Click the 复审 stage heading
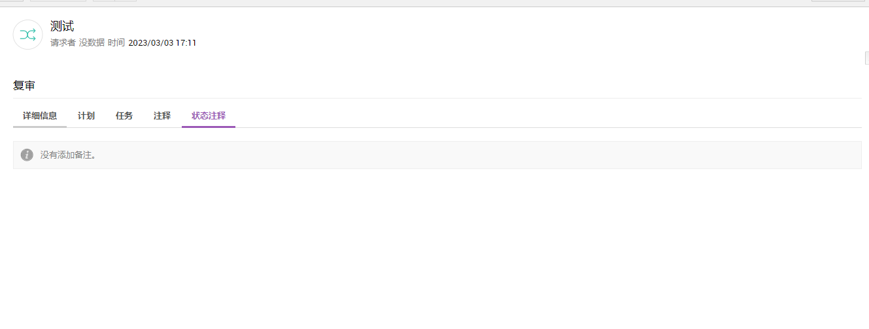The height and width of the screenshot is (329, 869). (24, 86)
